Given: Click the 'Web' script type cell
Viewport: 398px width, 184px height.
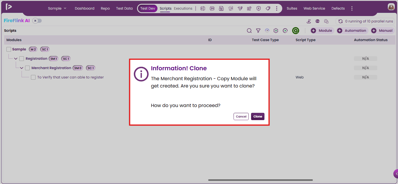Looking at the screenshot, I should [x=299, y=77].
